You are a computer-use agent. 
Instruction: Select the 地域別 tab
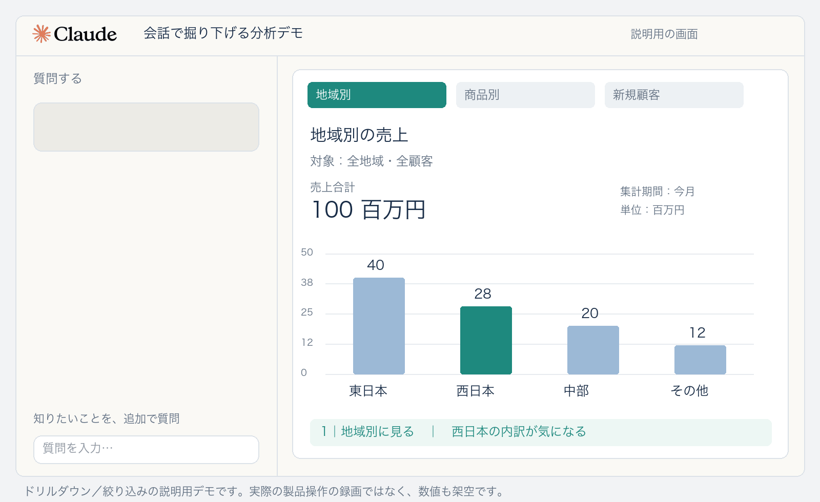coord(377,95)
